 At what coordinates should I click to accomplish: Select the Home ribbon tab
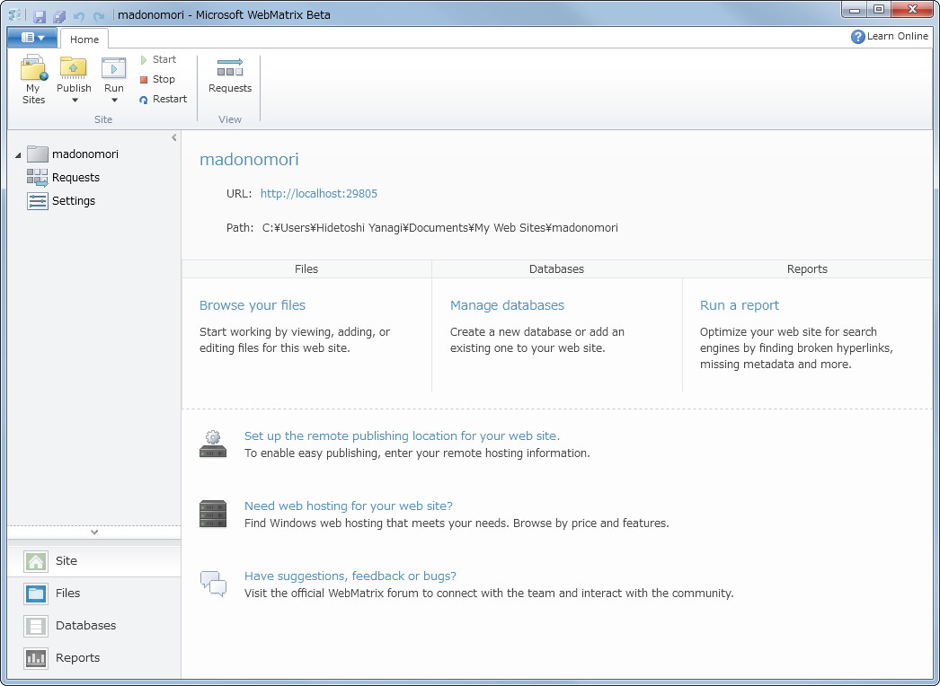pos(84,40)
